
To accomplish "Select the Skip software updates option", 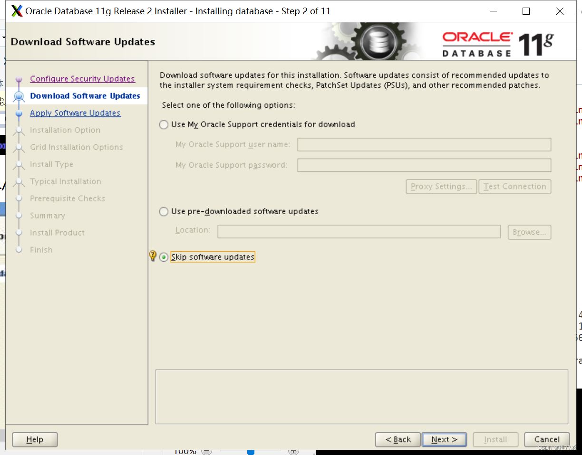I will point(164,257).
